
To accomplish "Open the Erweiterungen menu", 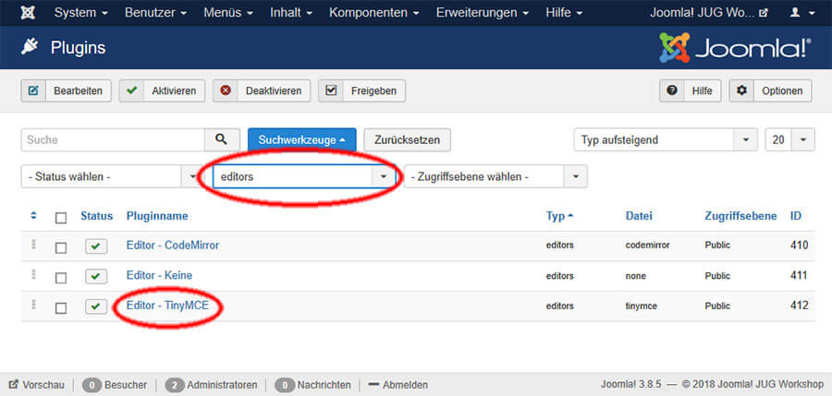I will coord(483,13).
